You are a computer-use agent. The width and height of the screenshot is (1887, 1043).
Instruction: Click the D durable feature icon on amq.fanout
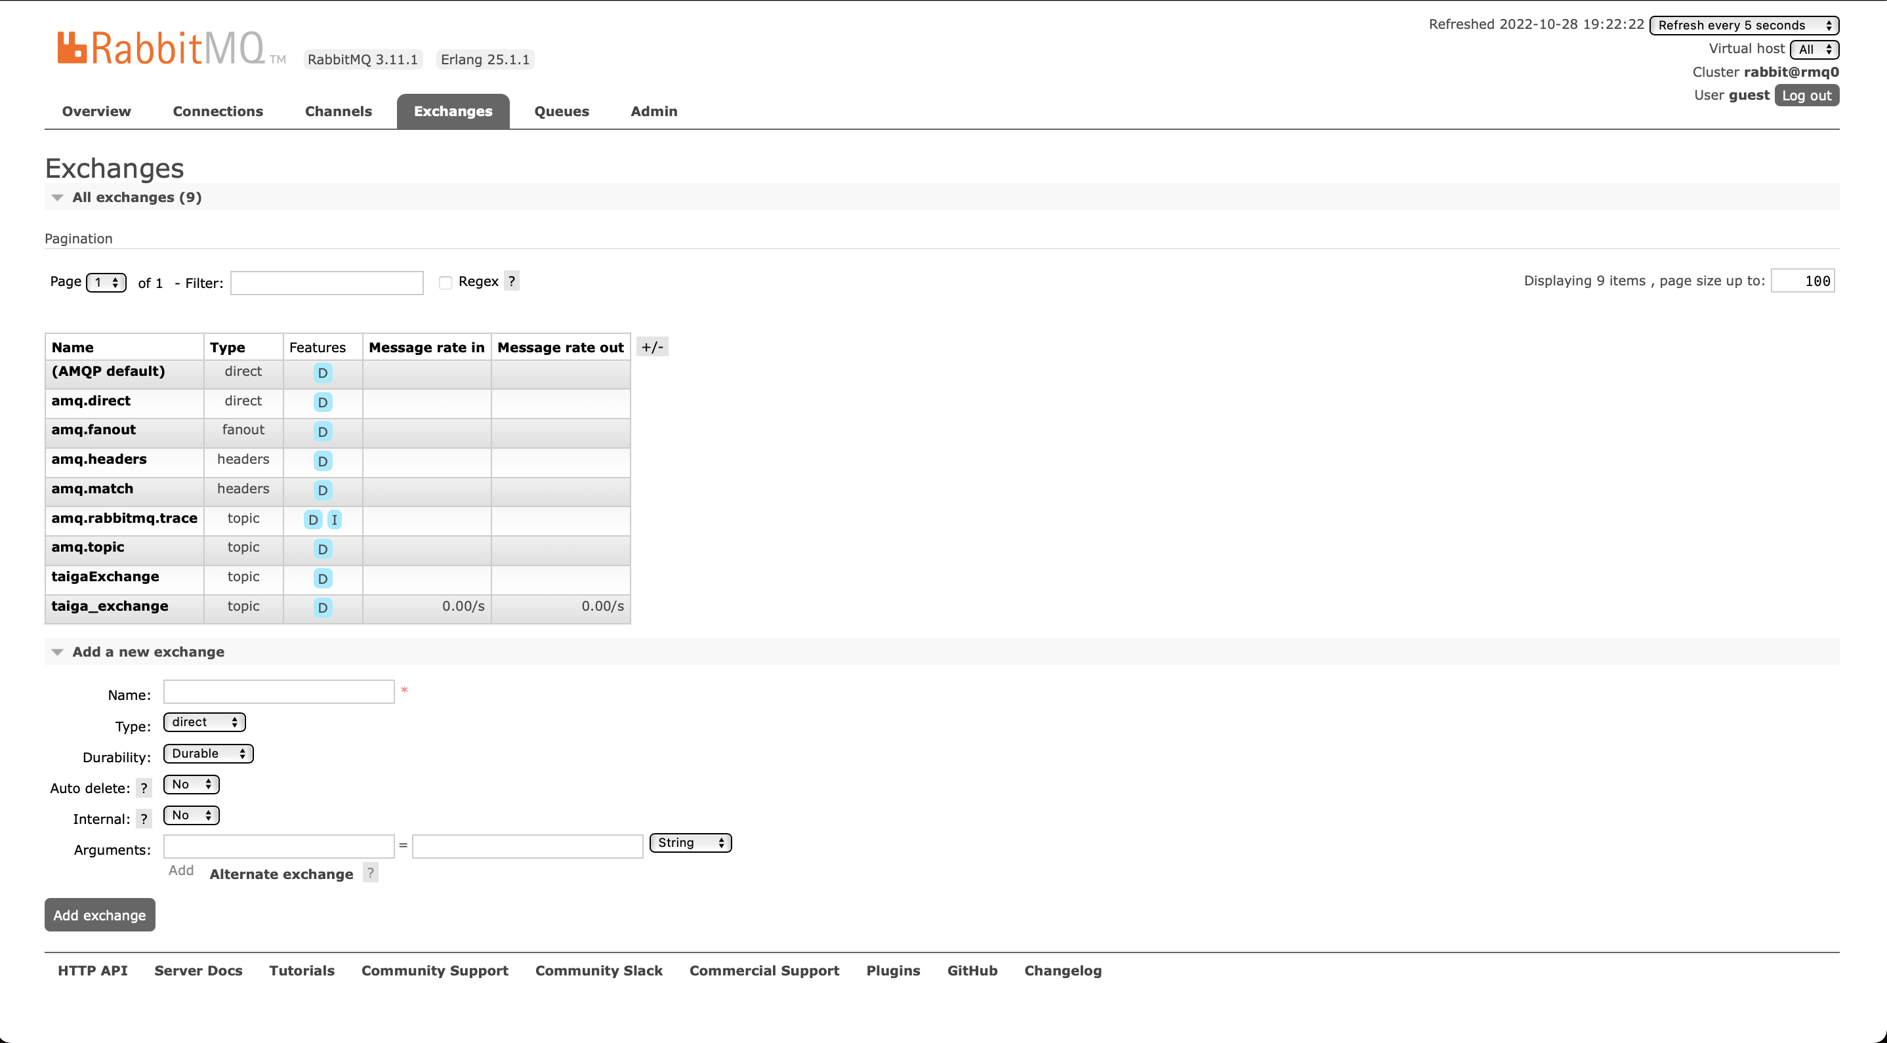coord(321,430)
